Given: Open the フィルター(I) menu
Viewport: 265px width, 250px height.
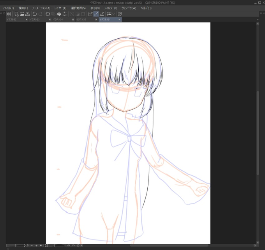Looking at the screenshot, I should (x=111, y=8).
